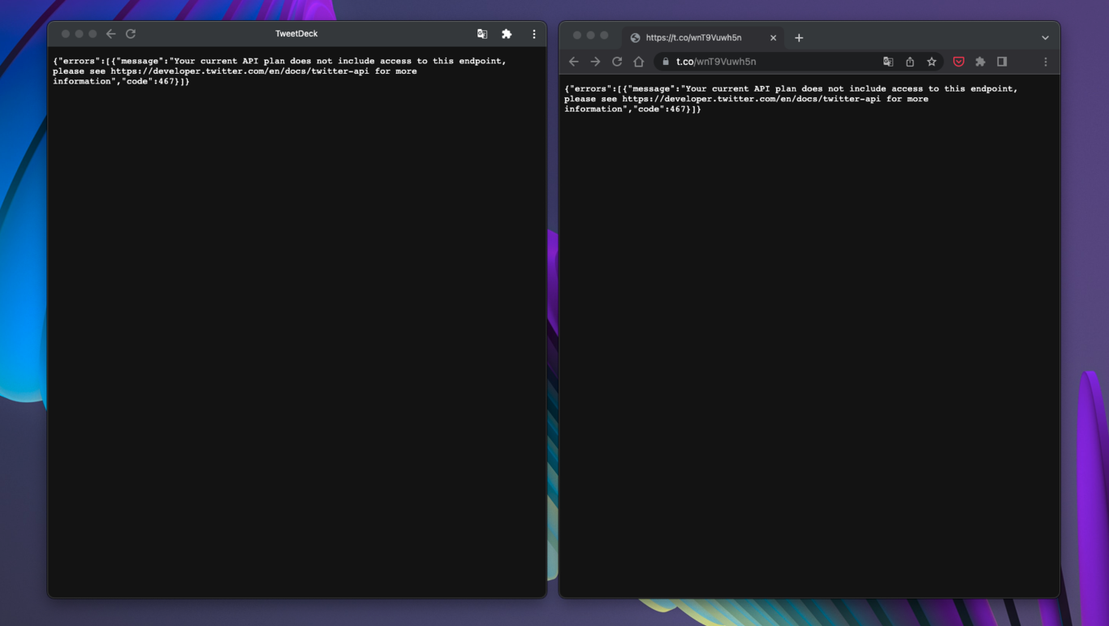Open a new tab with the plus button
Screen dimensions: 1109x626
799,37
